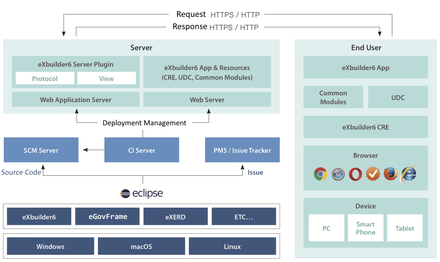This screenshot has height=262, width=440.
Task: Click the SCM Server block
Action: 41,150
